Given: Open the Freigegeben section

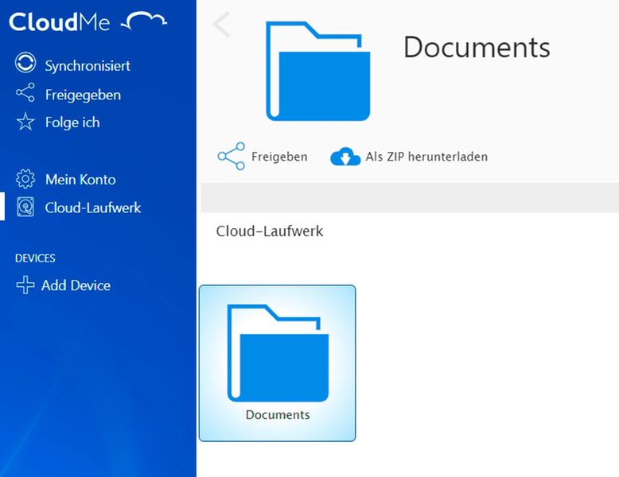Looking at the screenshot, I should coord(83,95).
